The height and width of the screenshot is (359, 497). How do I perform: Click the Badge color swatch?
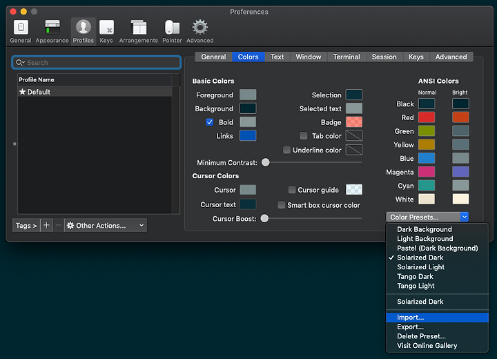[353, 122]
